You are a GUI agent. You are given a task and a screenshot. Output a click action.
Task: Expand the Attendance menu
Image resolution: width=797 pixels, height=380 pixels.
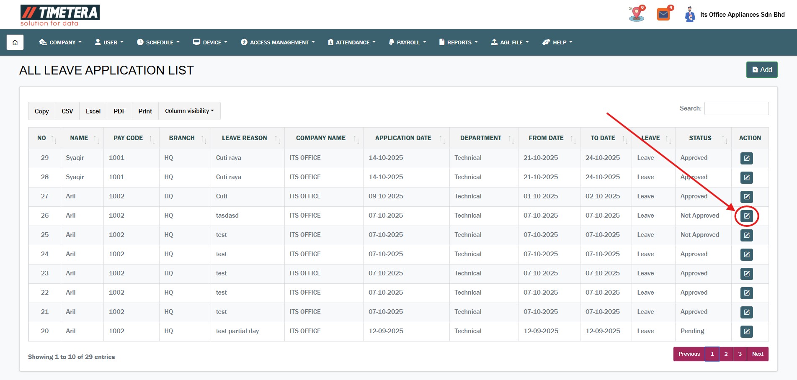(x=352, y=42)
